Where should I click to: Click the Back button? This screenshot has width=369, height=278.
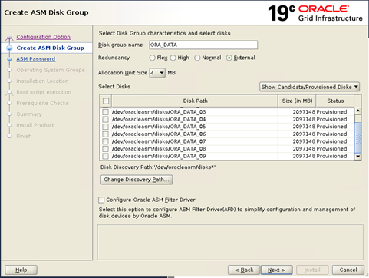pos(244,270)
